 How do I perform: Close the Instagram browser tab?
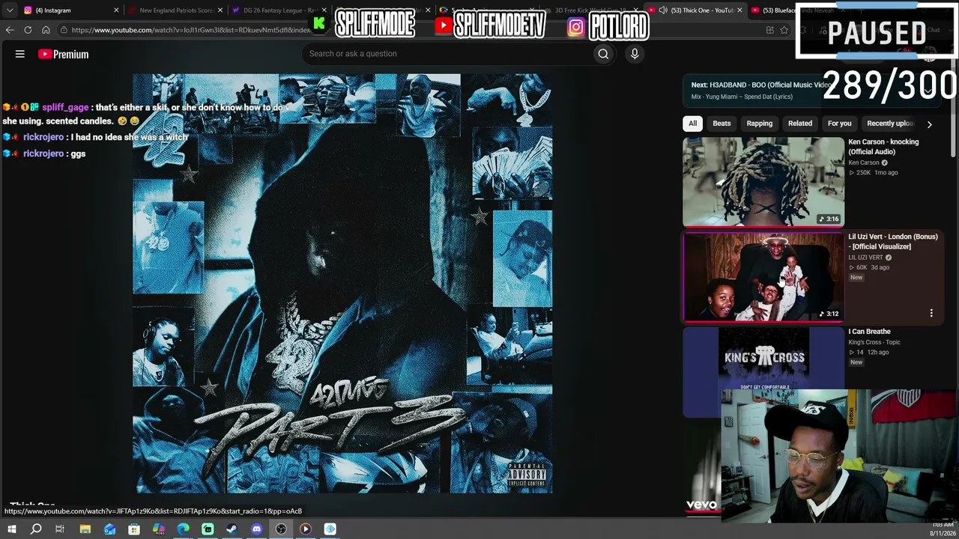[116, 10]
